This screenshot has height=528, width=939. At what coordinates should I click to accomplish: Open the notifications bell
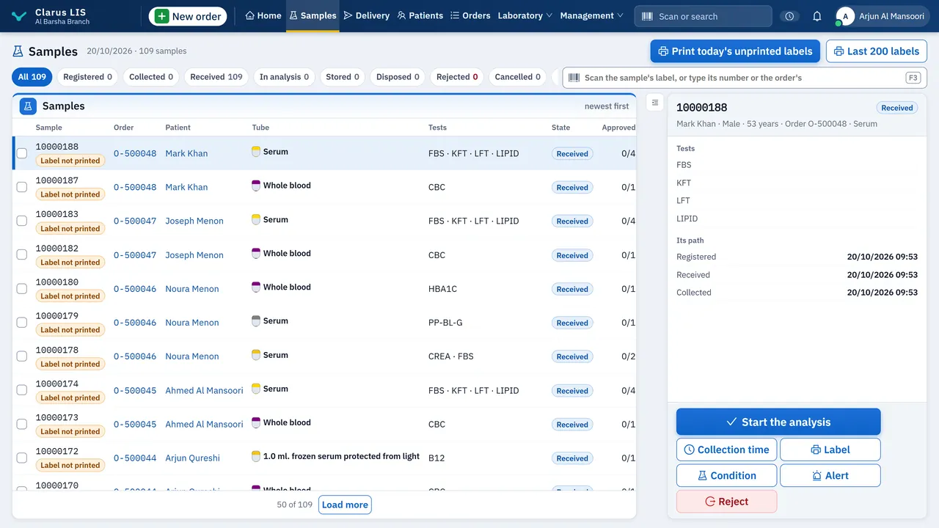tap(816, 16)
